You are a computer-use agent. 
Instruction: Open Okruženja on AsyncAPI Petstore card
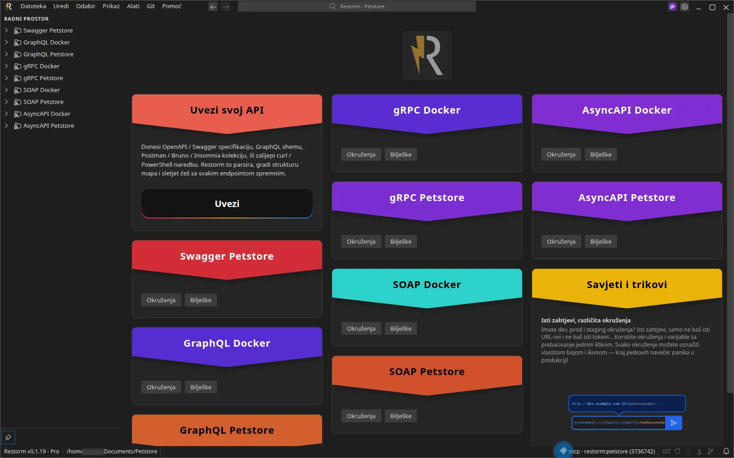coord(561,242)
